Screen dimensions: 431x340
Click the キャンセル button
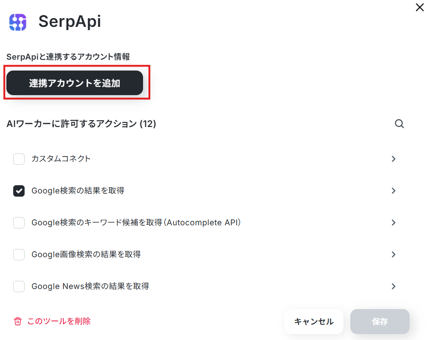point(314,322)
